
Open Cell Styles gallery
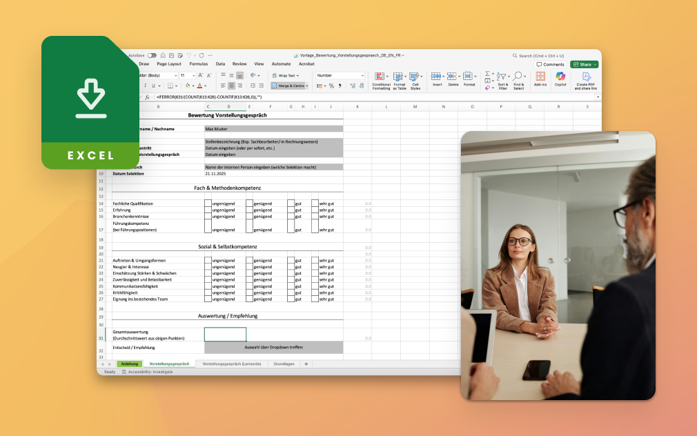[415, 81]
